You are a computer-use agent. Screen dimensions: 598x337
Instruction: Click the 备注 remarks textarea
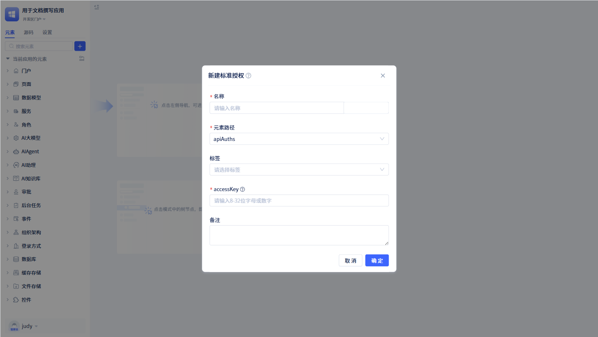(x=299, y=235)
